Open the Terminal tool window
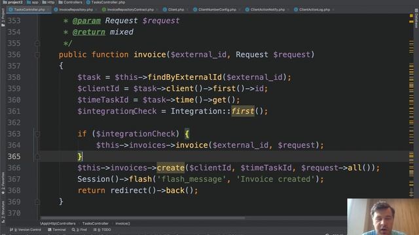The image size is (419, 235). pyautogui.click(x=57, y=230)
